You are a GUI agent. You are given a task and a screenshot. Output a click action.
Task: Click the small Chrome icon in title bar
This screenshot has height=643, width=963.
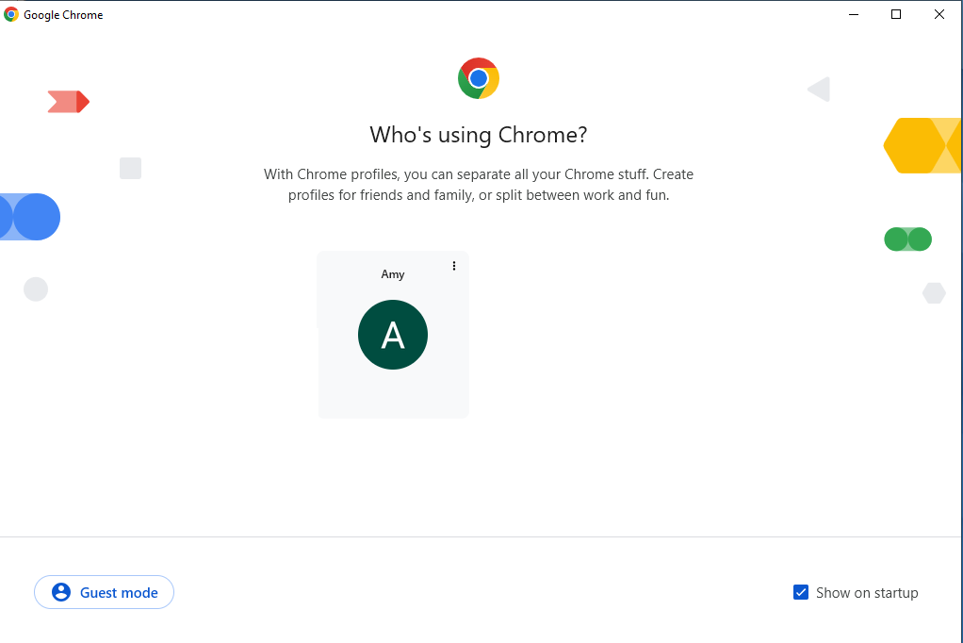[11, 14]
